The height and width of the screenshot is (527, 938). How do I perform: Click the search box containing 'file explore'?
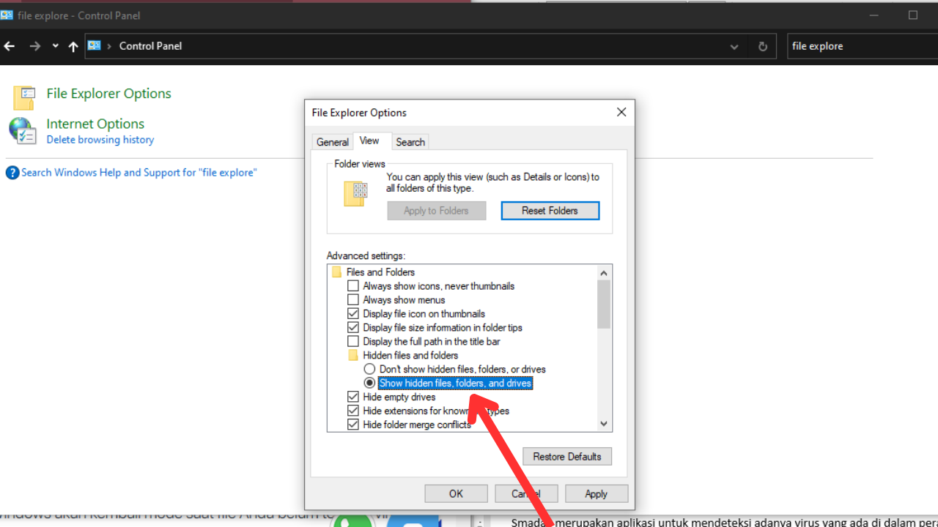[x=862, y=46]
